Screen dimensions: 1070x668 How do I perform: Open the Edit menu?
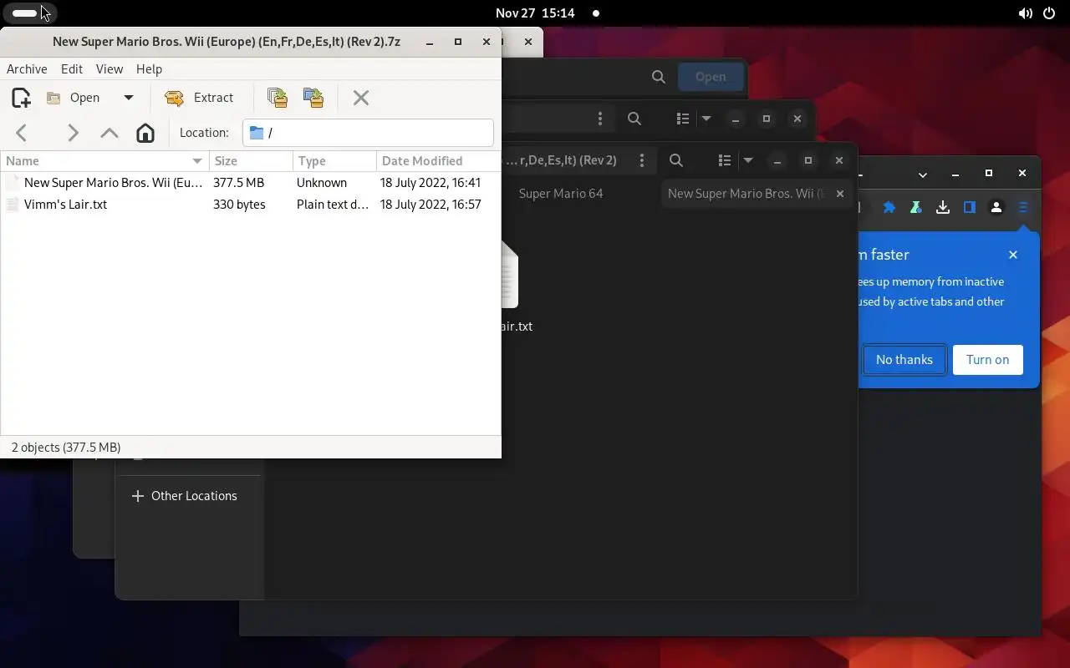pyautogui.click(x=72, y=69)
